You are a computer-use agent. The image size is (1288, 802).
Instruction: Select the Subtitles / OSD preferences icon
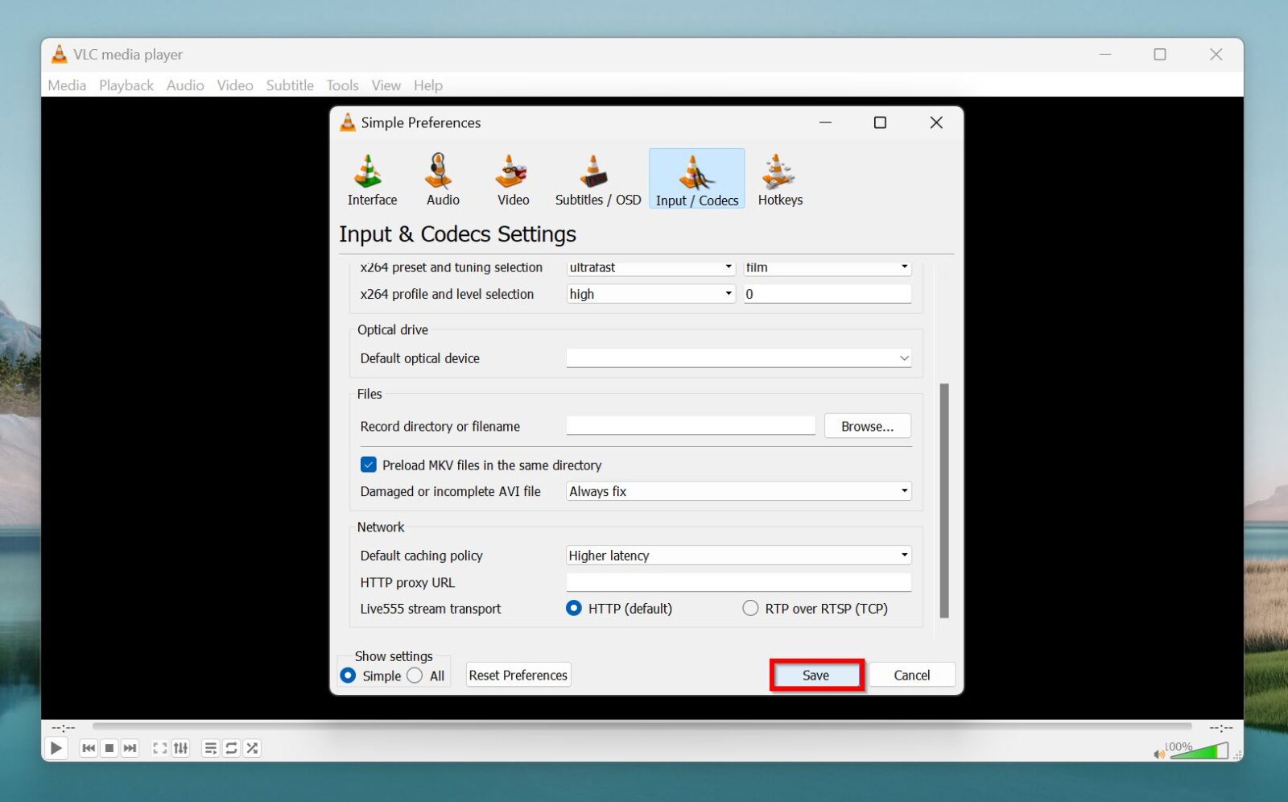click(x=597, y=179)
